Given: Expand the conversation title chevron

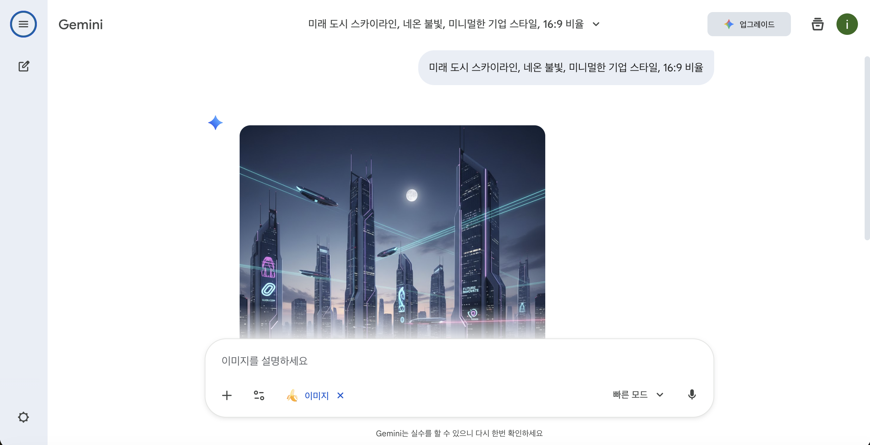Looking at the screenshot, I should (596, 24).
